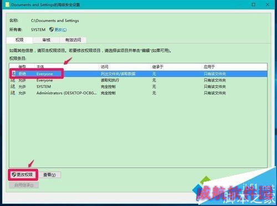Image resolution: width=277 pixels, height=206 pixels.
Task: Click 只有该文件夹 in the SYSTEM row
Action: pos(215,86)
